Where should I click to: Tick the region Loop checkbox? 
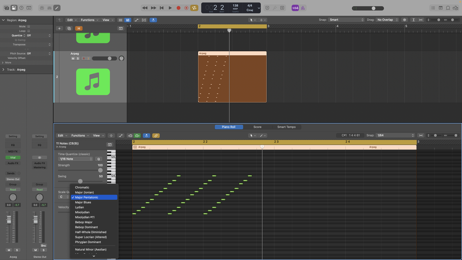(x=28, y=31)
